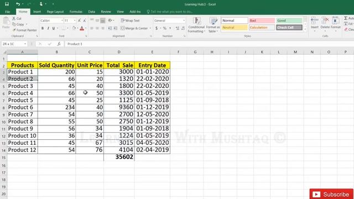
Task: Open the File tab
Action: [7, 12]
